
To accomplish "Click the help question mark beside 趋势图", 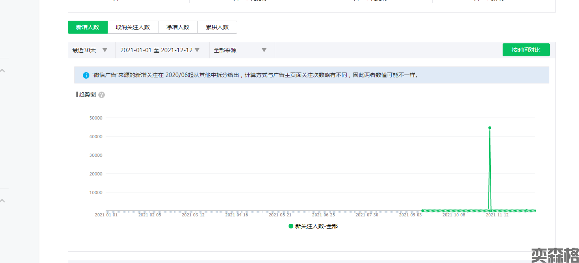I will coord(102,95).
